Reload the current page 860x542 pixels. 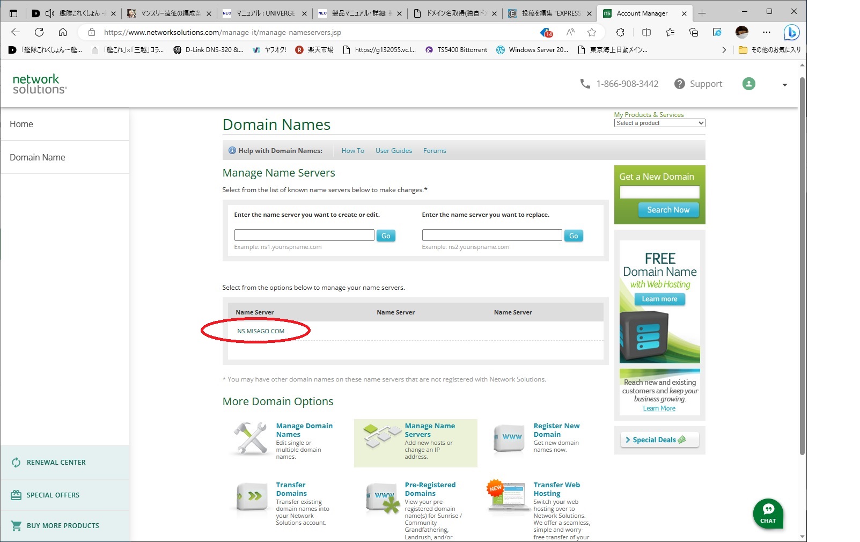(x=39, y=32)
